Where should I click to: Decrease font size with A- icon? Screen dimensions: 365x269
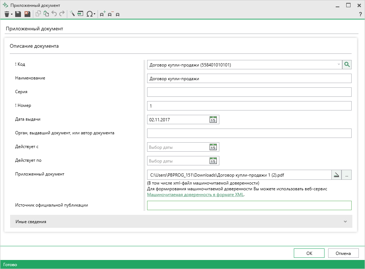(110, 14)
